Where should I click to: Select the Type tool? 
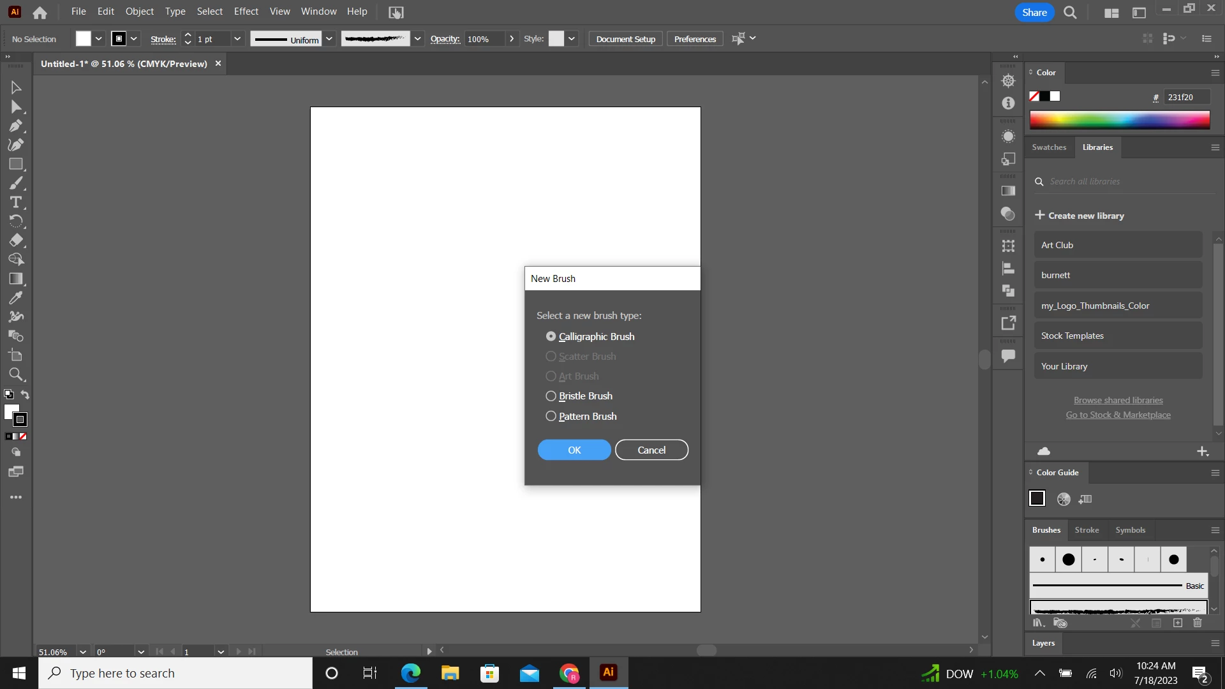(16, 202)
